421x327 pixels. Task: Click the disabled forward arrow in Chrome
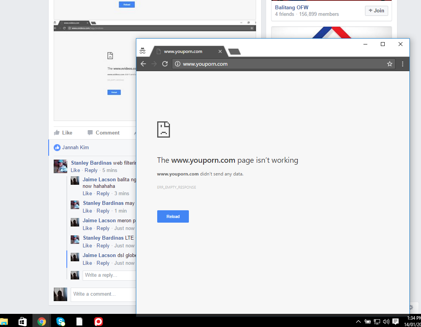[154, 64]
